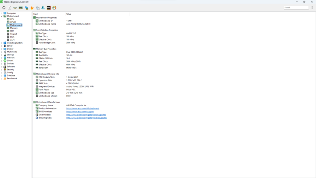Expand the Storage tree node

click(x=2, y=55)
